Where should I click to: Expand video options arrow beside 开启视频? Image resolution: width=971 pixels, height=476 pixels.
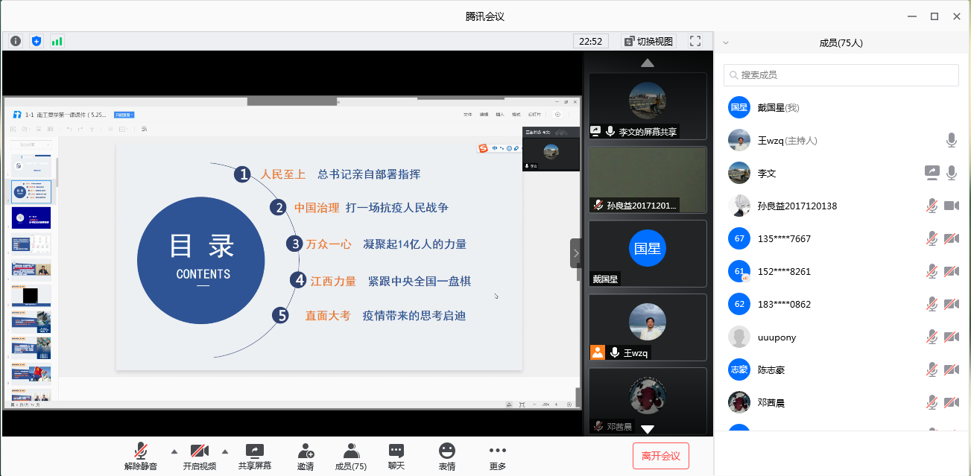tap(224, 451)
